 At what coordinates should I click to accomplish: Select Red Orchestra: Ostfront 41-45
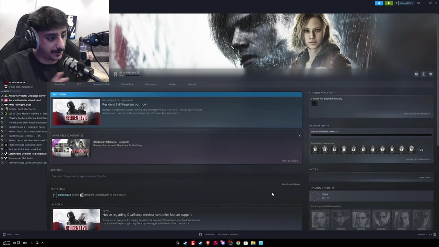[x=24, y=136]
